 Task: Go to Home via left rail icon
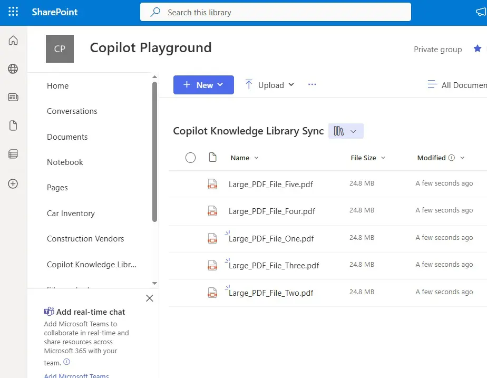pyautogui.click(x=13, y=41)
